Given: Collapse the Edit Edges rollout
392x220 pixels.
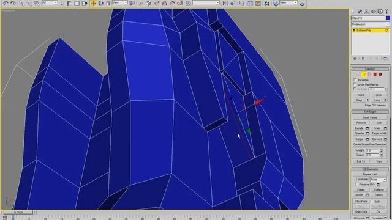Looking at the screenshot, I should 370,112.
